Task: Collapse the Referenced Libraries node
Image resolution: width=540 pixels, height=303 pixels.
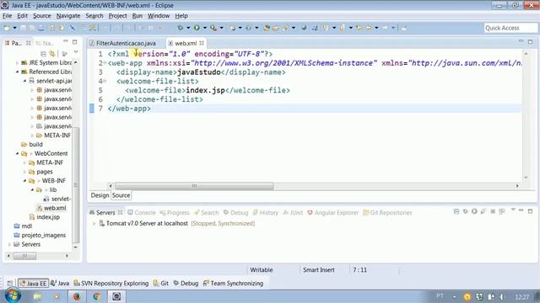Action: pyautogui.click(x=17, y=72)
